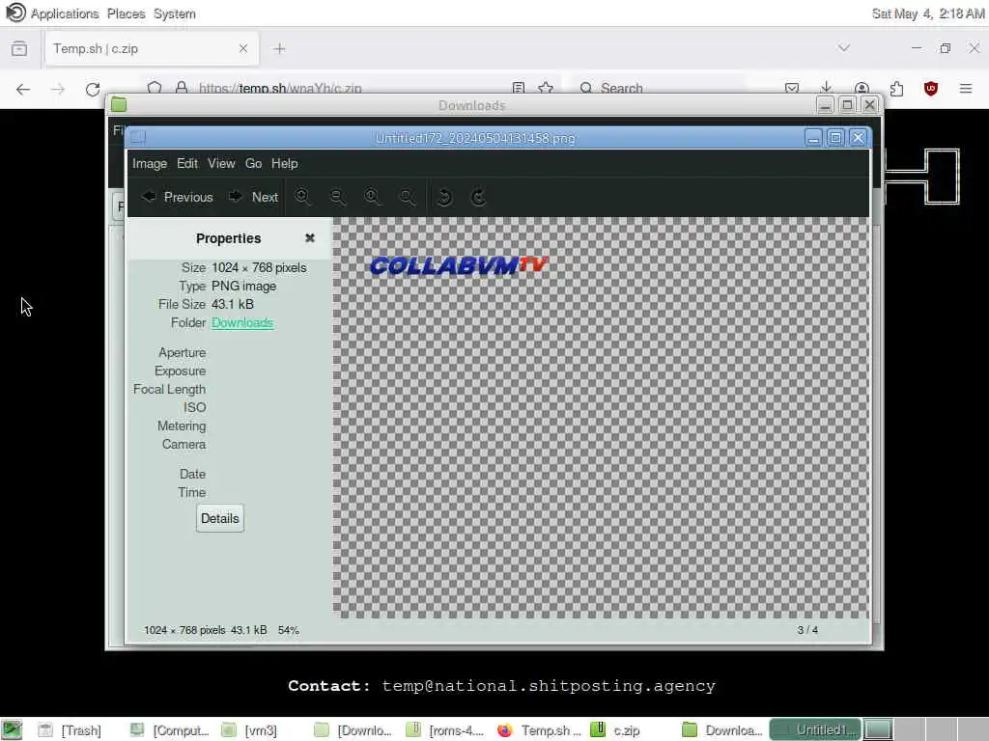Open the View menu in image viewer
This screenshot has height=741, width=989.
[x=221, y=163]
